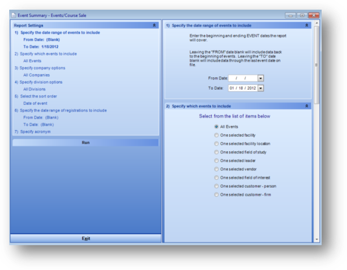This screenshot has height=270, width=347.
Task: Open step 7 Specify acronym
Action: pyautogui.click(x=32, y=132)
